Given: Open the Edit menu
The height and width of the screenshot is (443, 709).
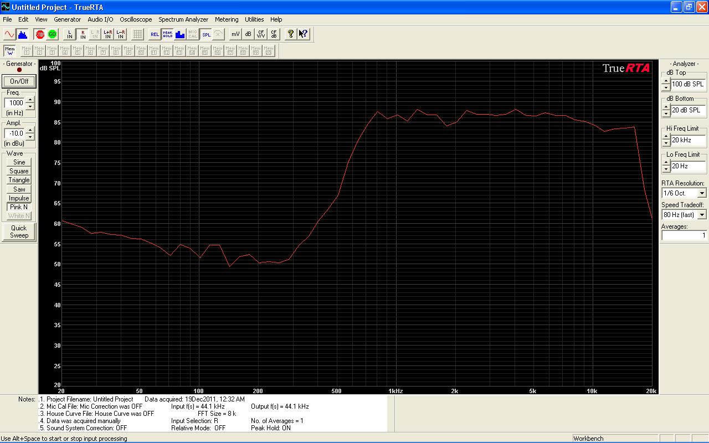Looking at the screenshot, I should [23, 19].
